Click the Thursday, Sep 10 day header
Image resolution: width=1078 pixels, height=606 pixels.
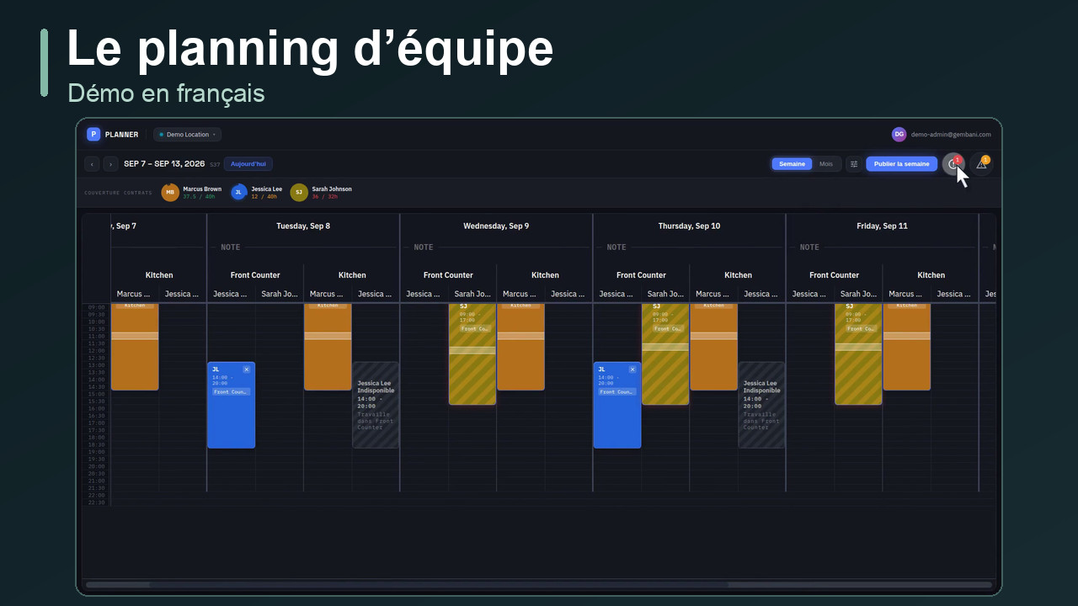click(689, 226)
